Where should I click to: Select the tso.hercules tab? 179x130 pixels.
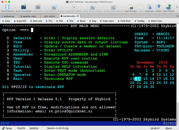pyautogui.click(x=69, y=16)
